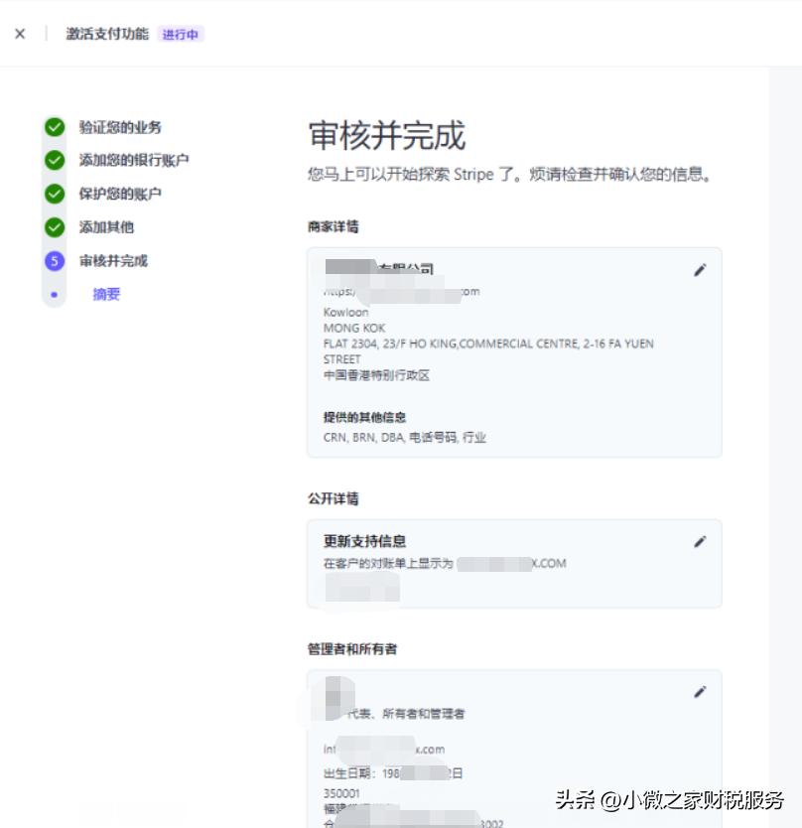Click the edit pencil in the 公开详情 card
The height and width of the screenshot is (828, 802).
coord(700,541)
